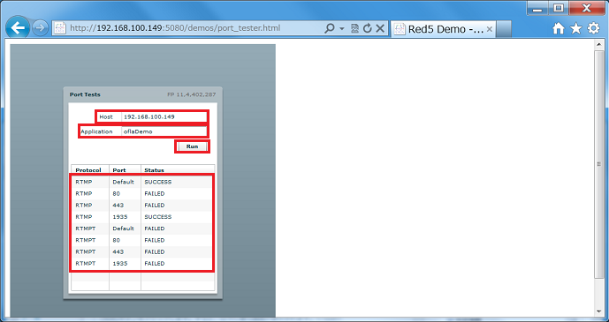This screenshot has height=322, width=609.
Task: Toggle the Compatibility View icon
Action: [x=354, y=28]
